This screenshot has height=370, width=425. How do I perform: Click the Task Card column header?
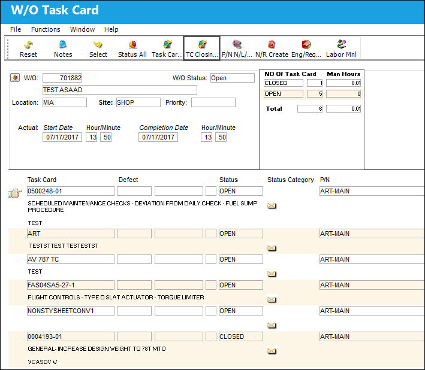click(x=42, y=180)
